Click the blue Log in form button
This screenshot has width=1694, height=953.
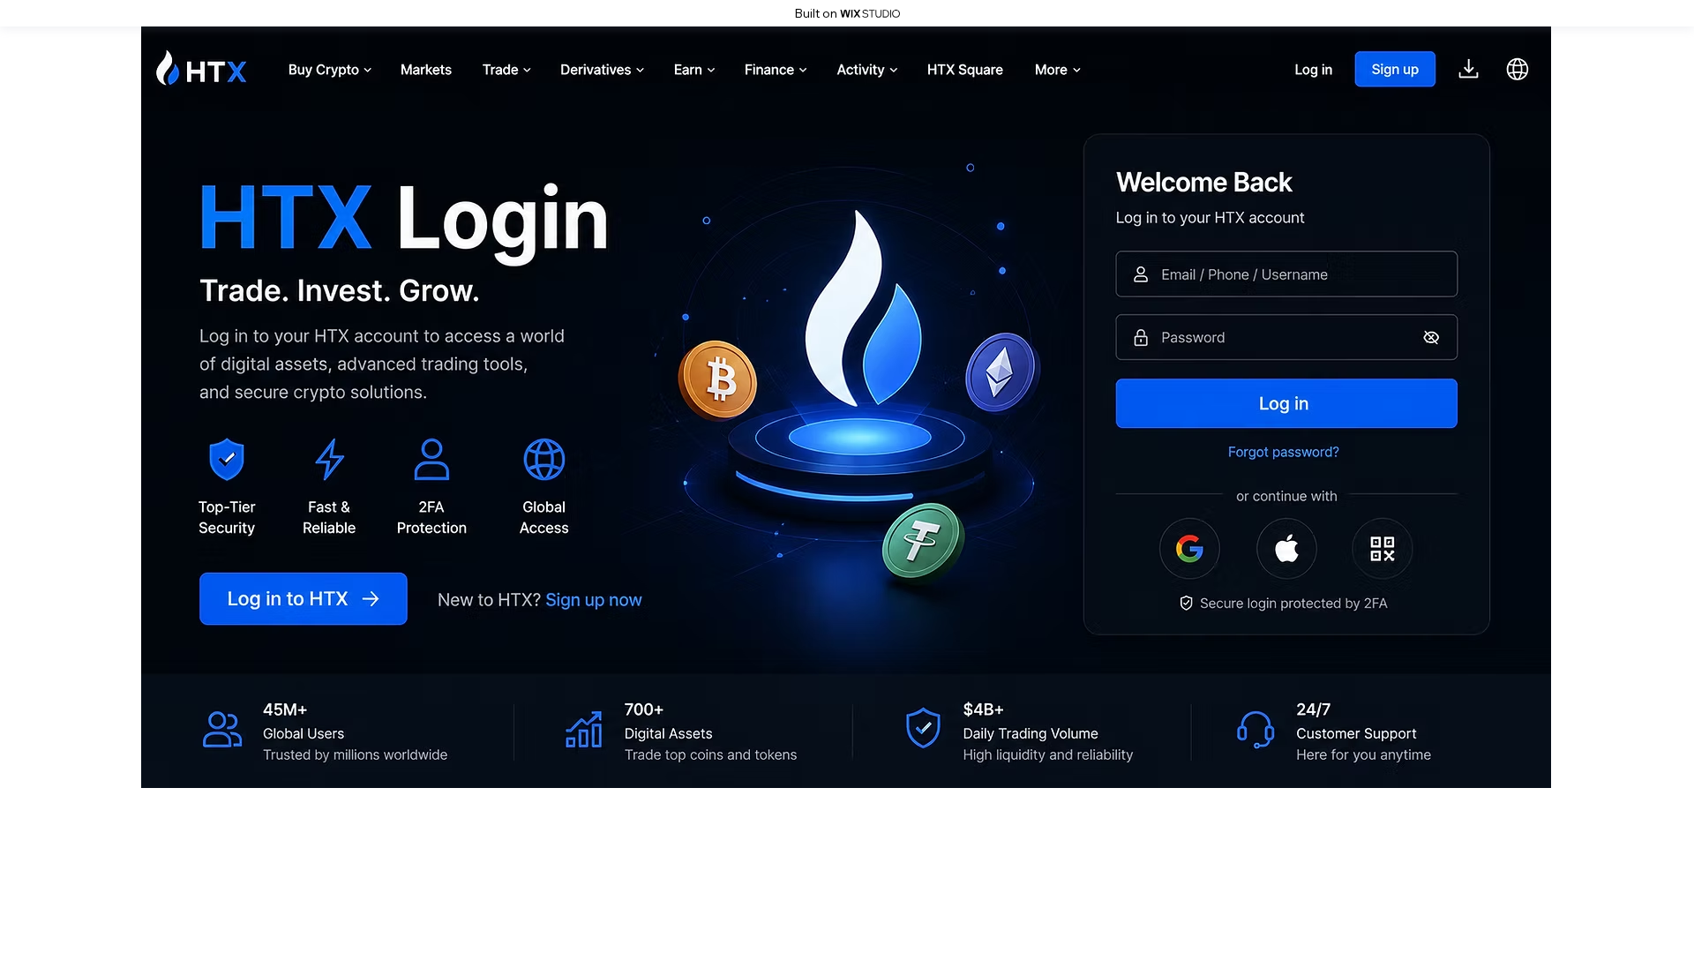point(1285,403)
